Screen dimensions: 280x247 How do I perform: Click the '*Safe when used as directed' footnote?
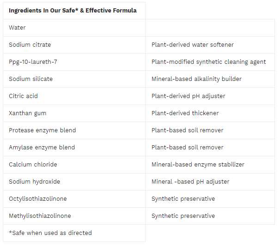(50, 233)
